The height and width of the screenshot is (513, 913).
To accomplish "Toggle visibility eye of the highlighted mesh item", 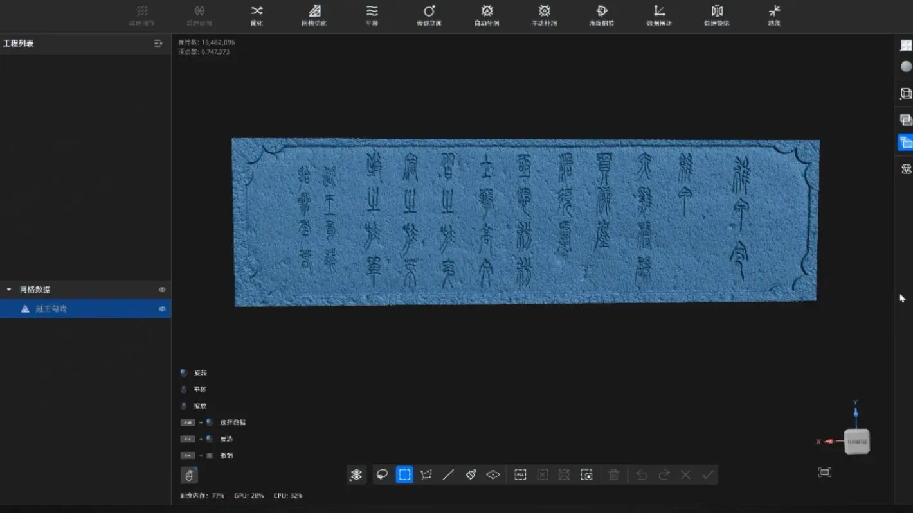I will tap(162, 309).
